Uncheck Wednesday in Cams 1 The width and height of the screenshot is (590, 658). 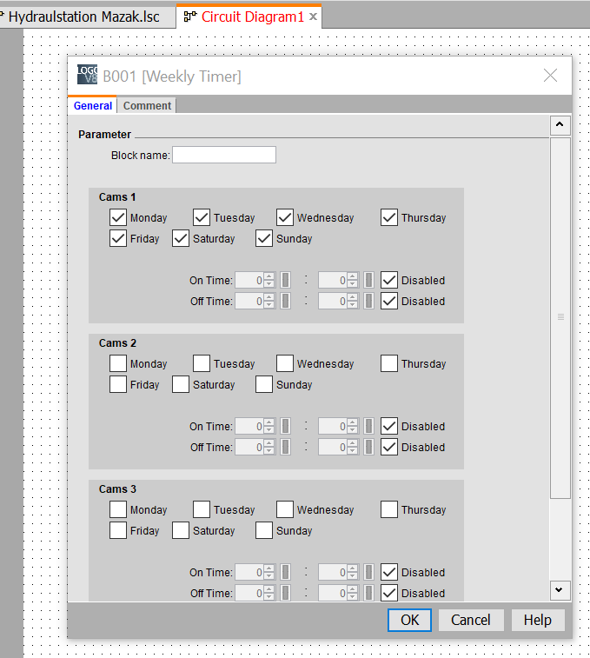click(x=285, y=218)
